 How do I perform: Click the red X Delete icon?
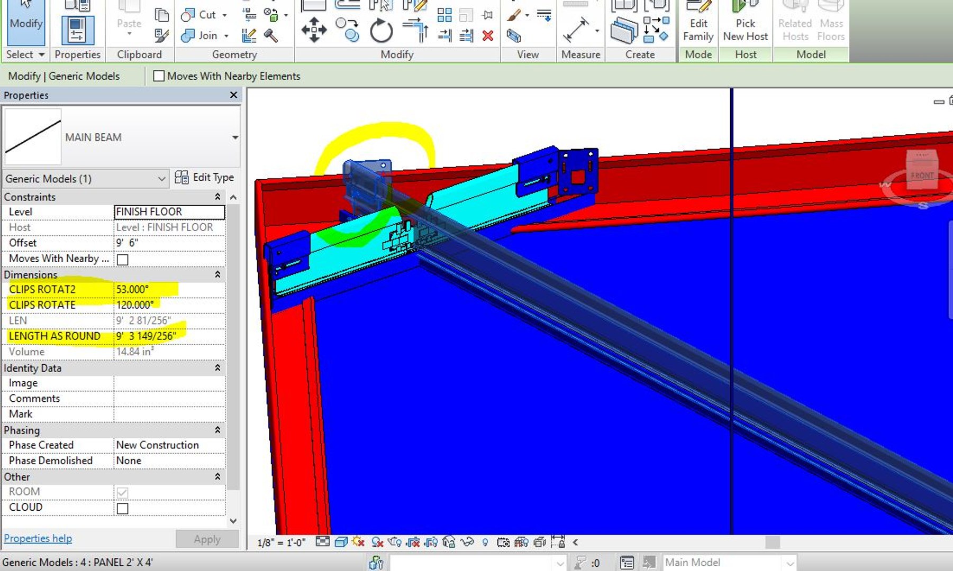(488, 35)
